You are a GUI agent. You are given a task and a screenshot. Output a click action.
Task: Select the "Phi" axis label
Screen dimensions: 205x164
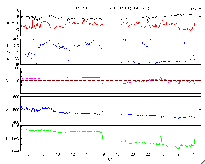[x=8, y=52]
